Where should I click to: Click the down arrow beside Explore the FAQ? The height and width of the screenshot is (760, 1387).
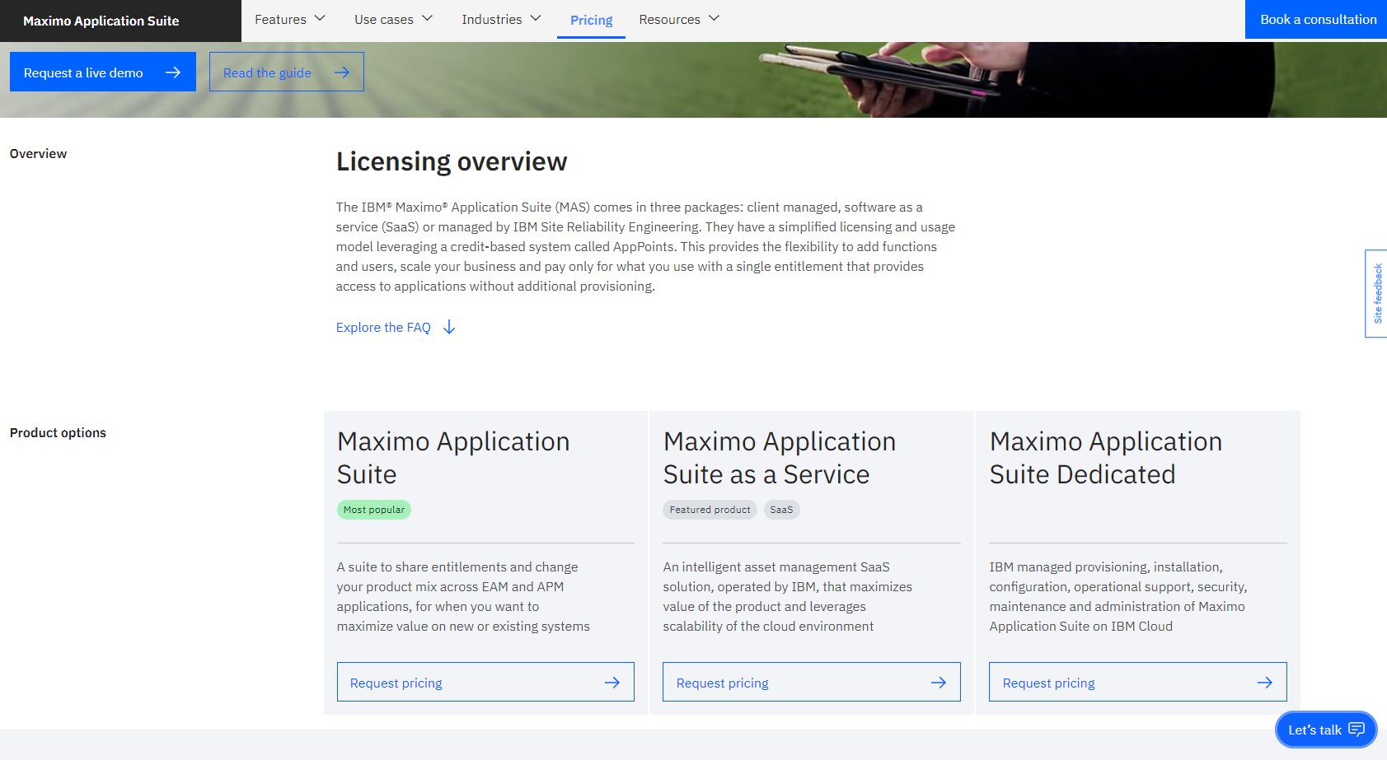pos(449,327)
